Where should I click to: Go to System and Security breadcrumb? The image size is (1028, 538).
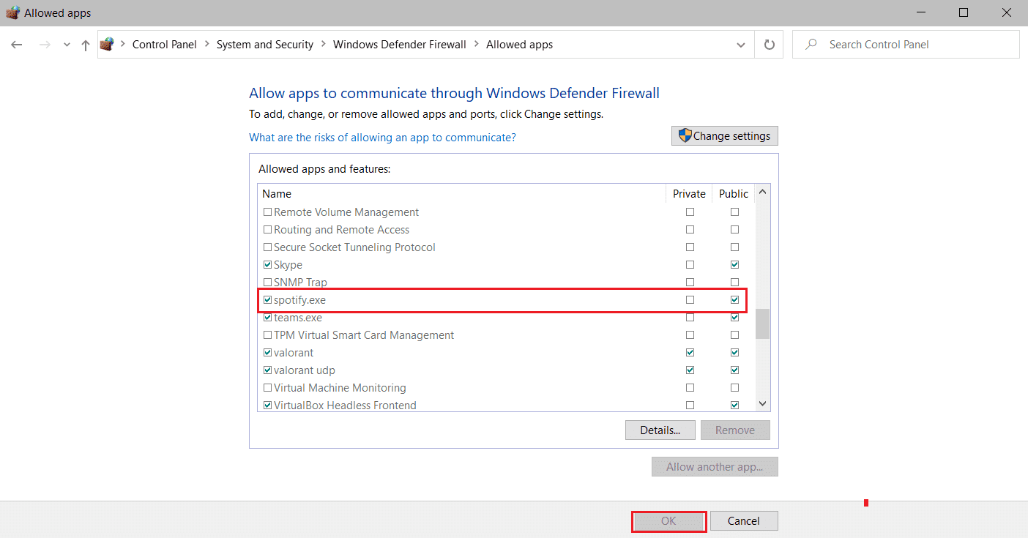264,45
